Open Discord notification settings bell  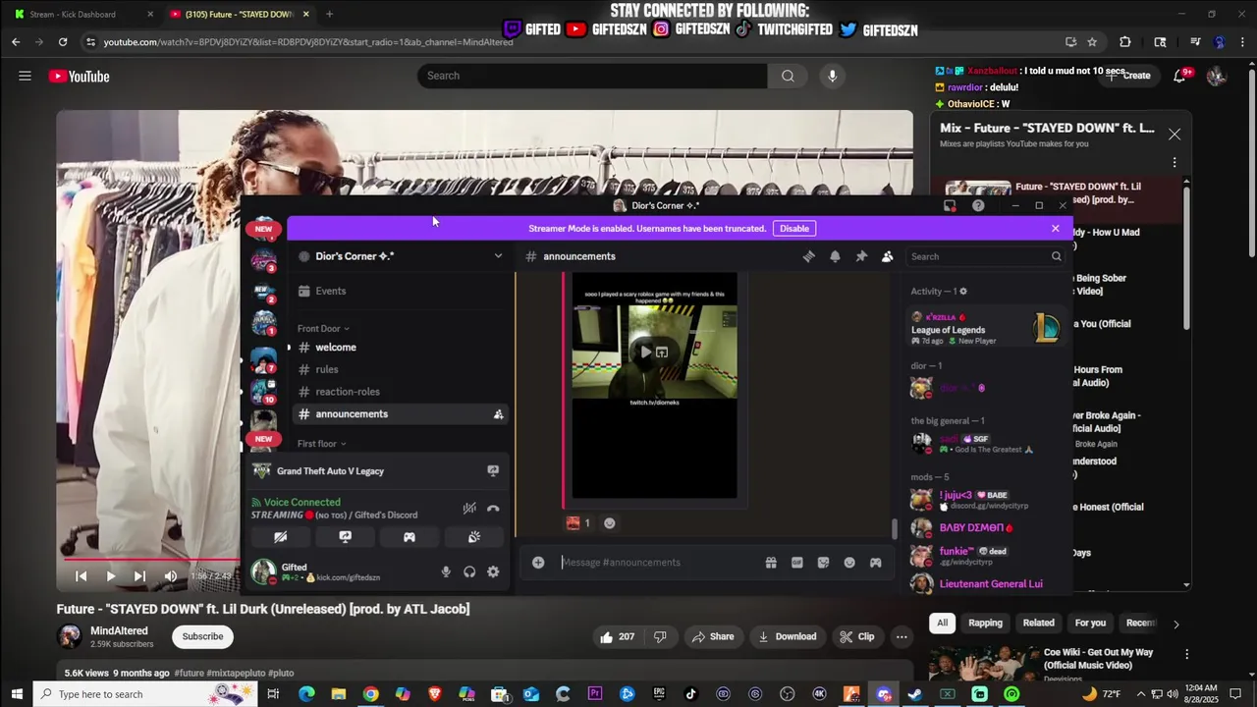835,256
